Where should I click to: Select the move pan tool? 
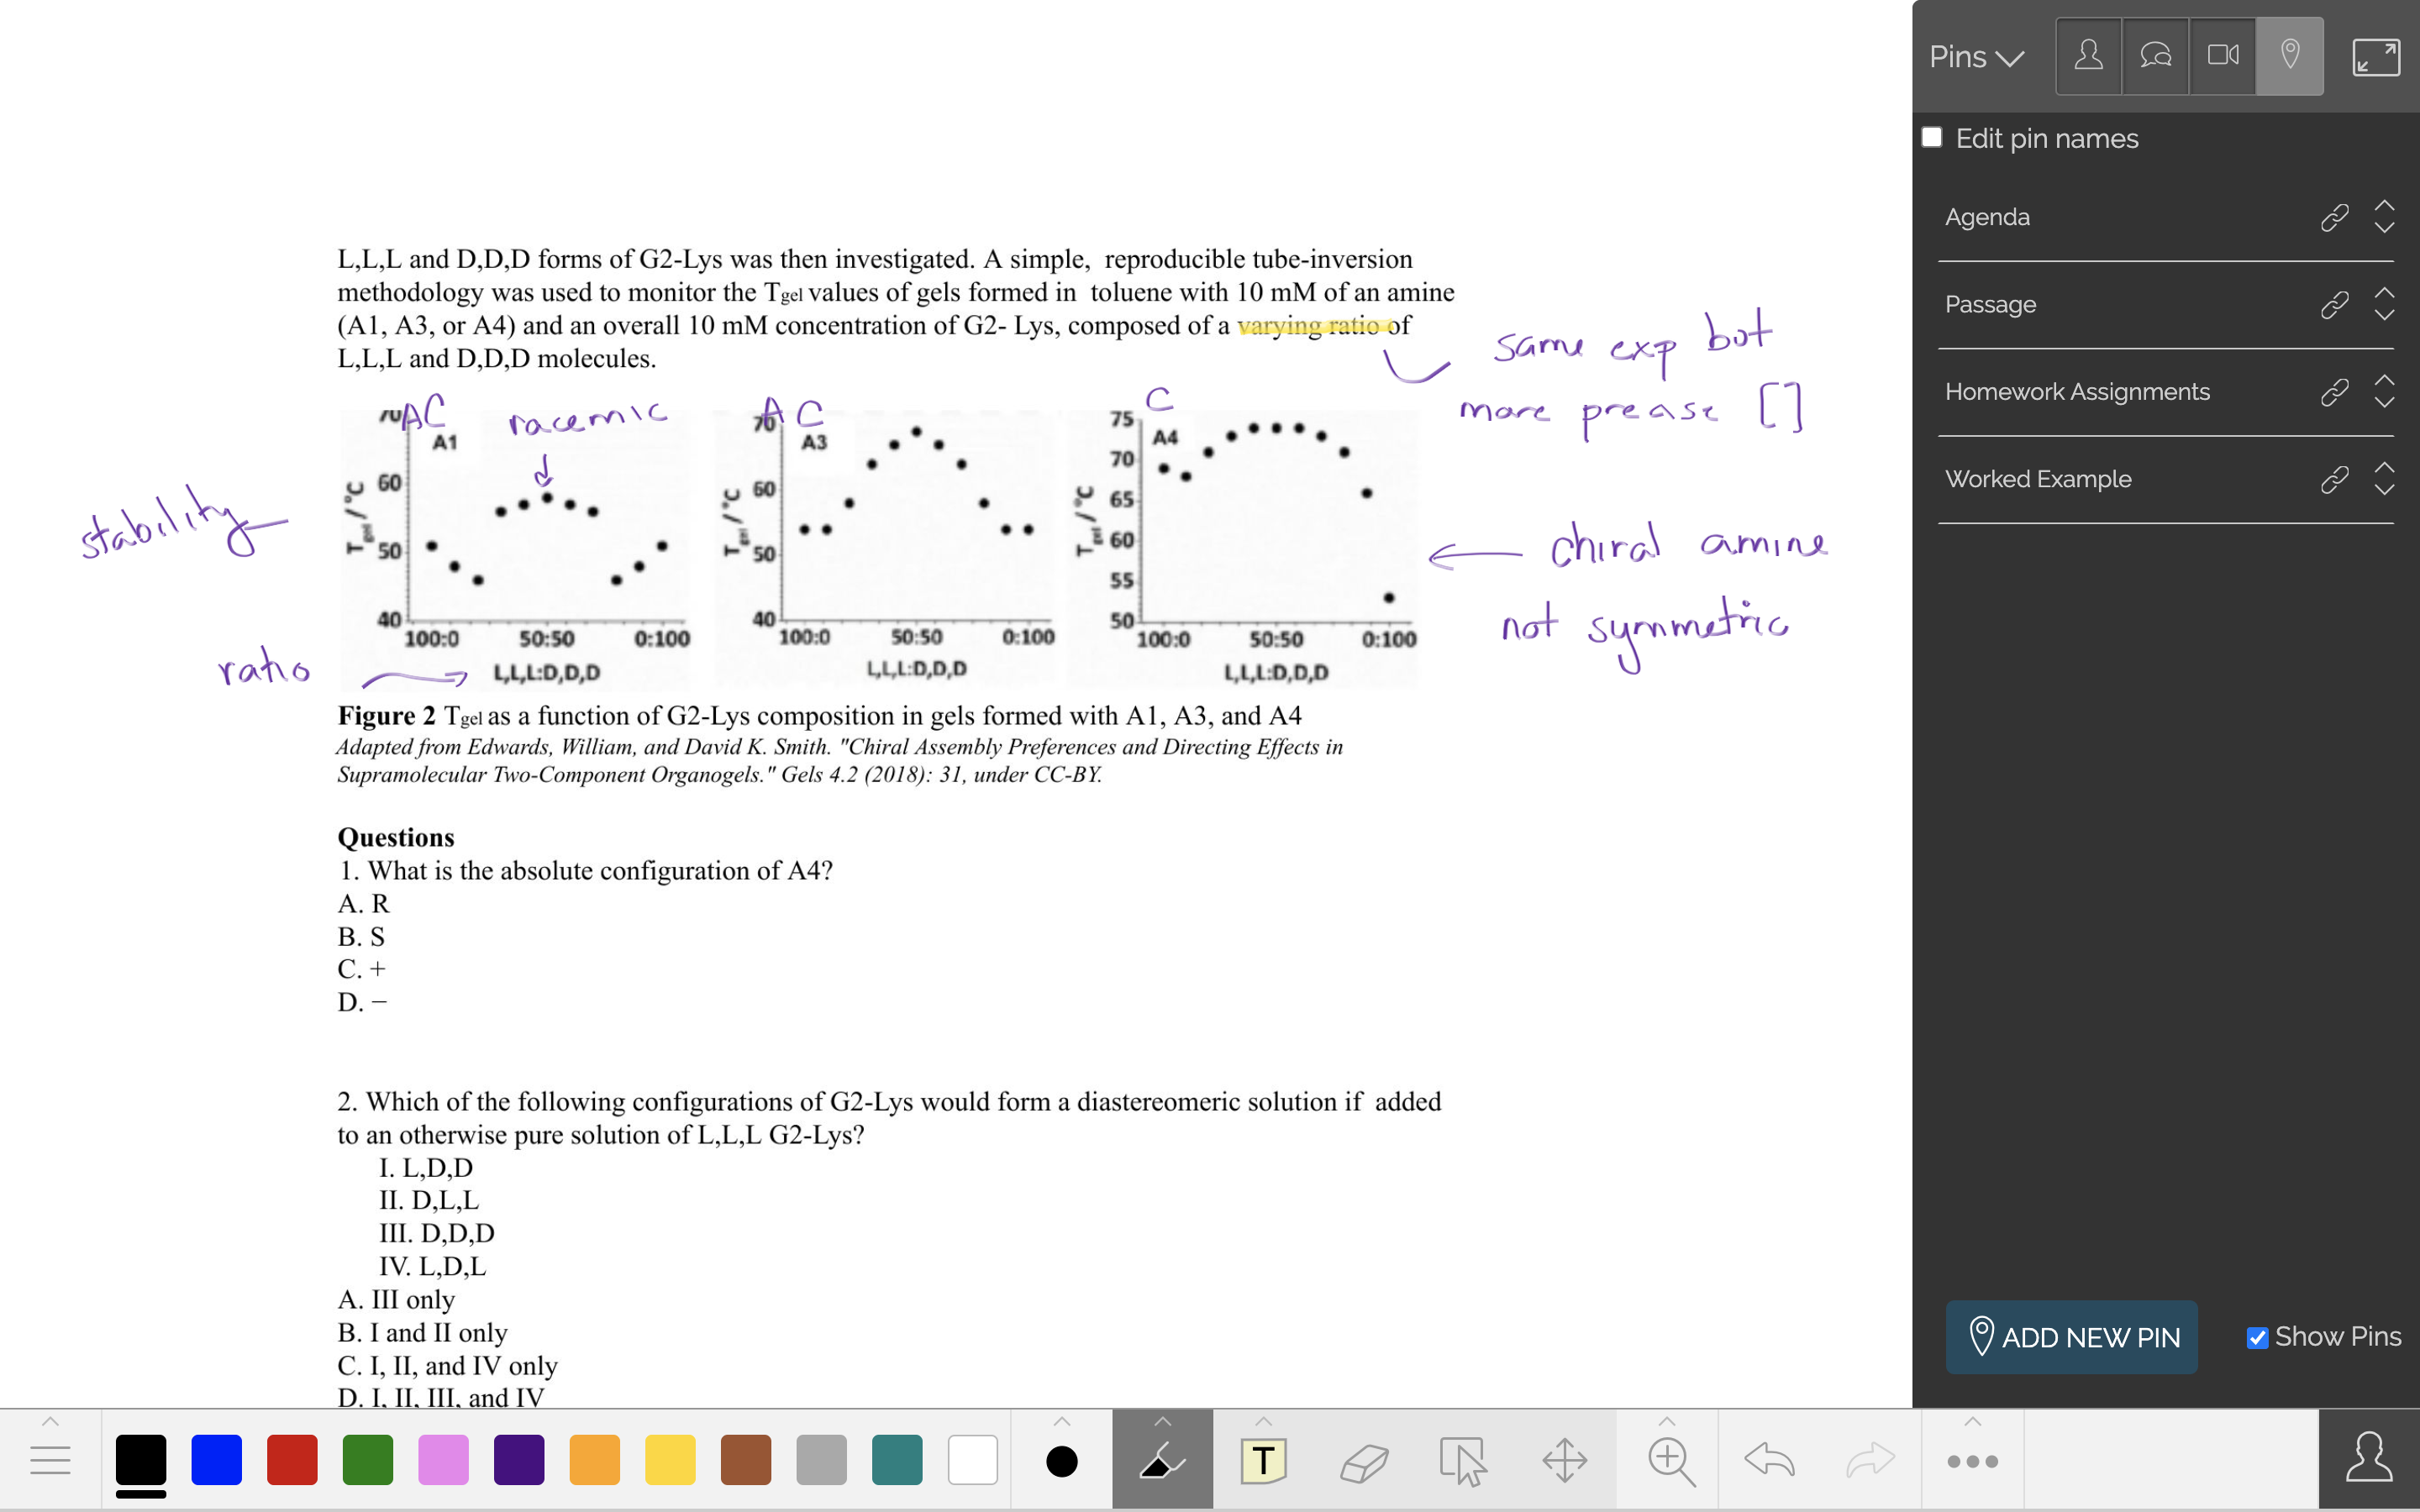point(1565,1461)
